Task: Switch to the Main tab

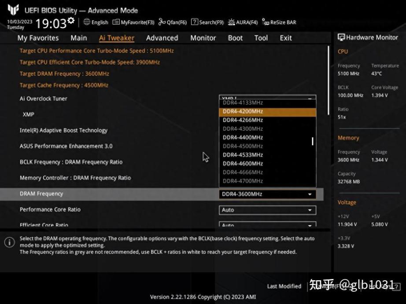Action: (x=79, y=38)
